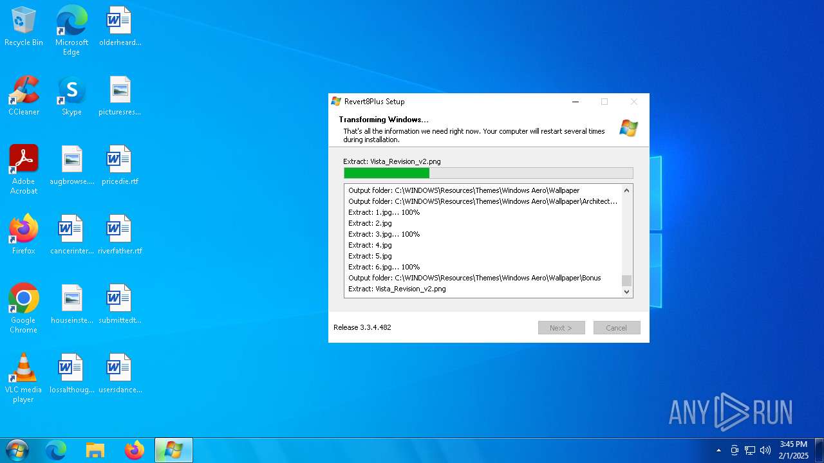Open the taskbar clock and date
Screen dimensions: 824x463
[x=793, y=449]
